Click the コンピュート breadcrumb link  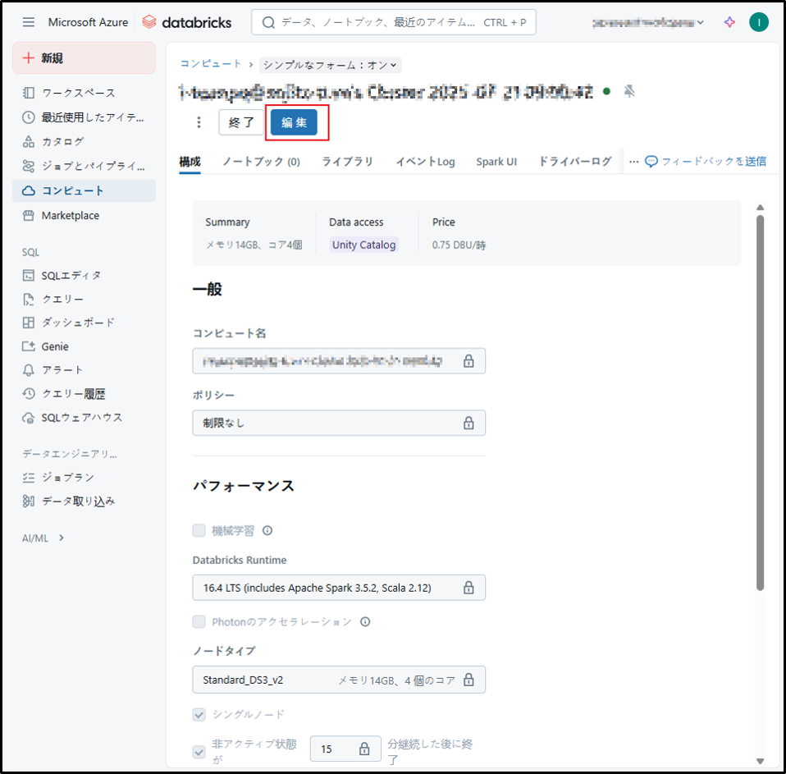(x=211, y=64)
